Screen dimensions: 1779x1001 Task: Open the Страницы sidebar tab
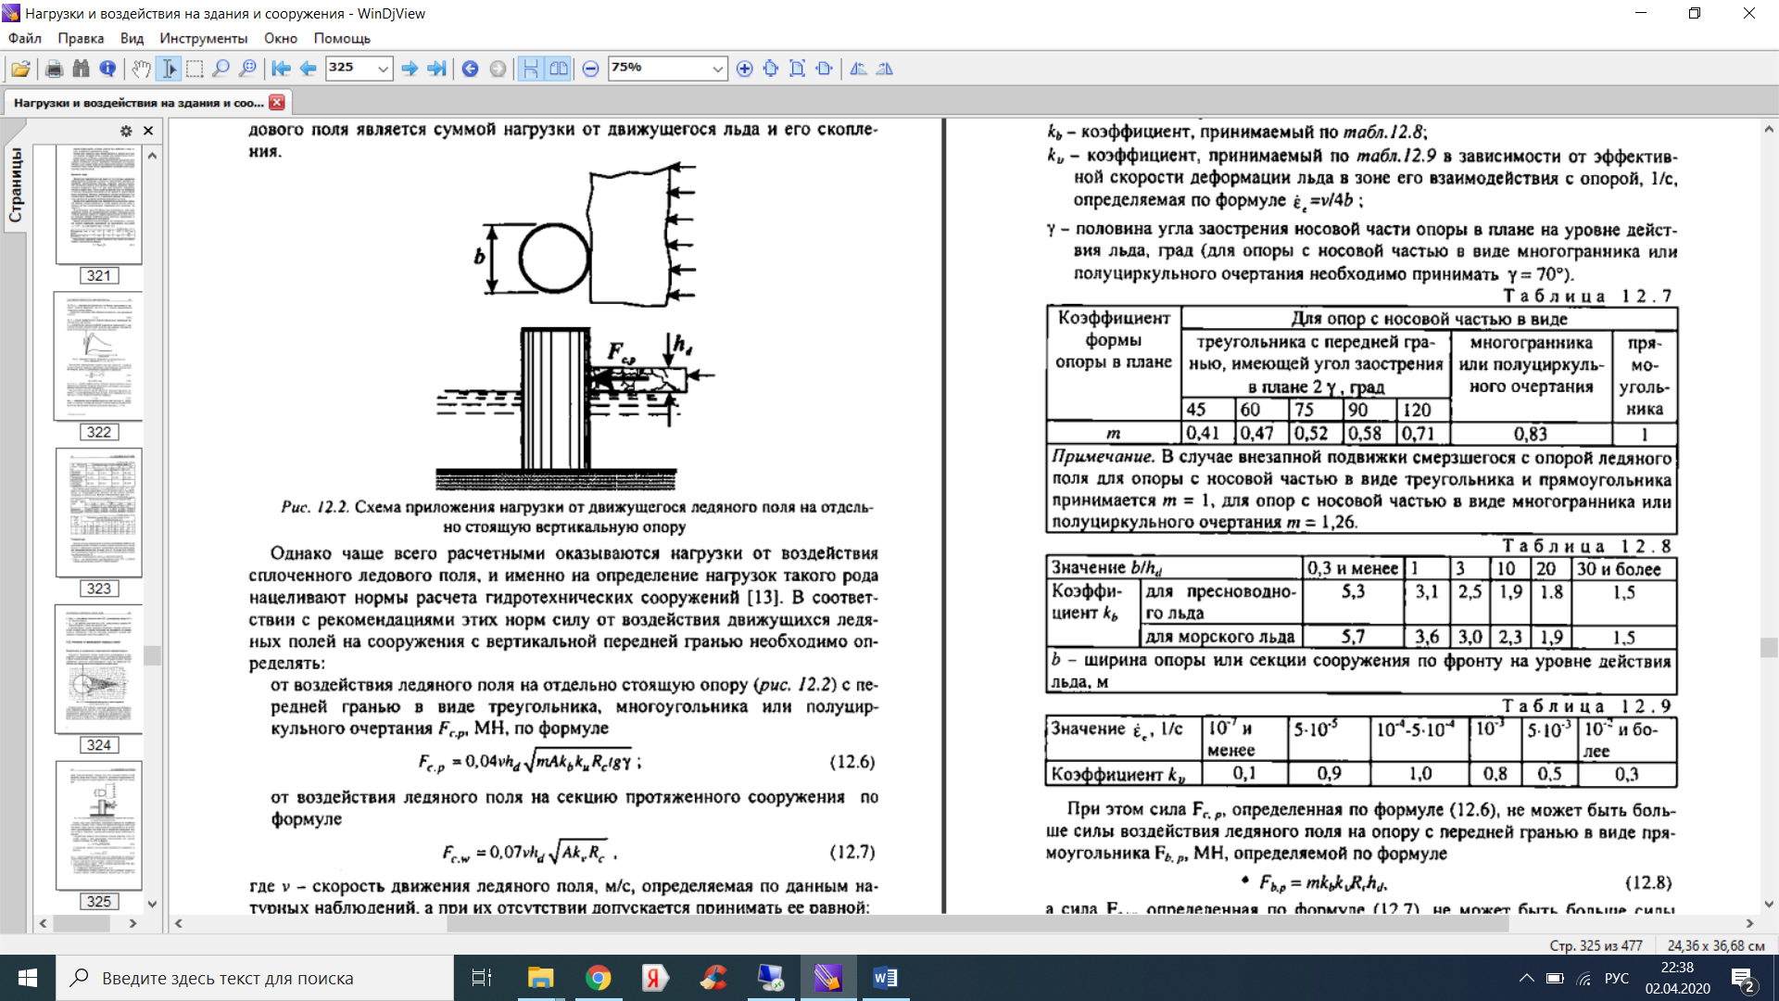(16, 185)
